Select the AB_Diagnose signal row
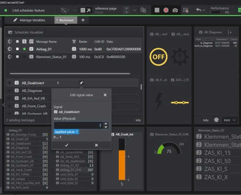241x195 pixels. pyautogui.click(x=32, y=91)
